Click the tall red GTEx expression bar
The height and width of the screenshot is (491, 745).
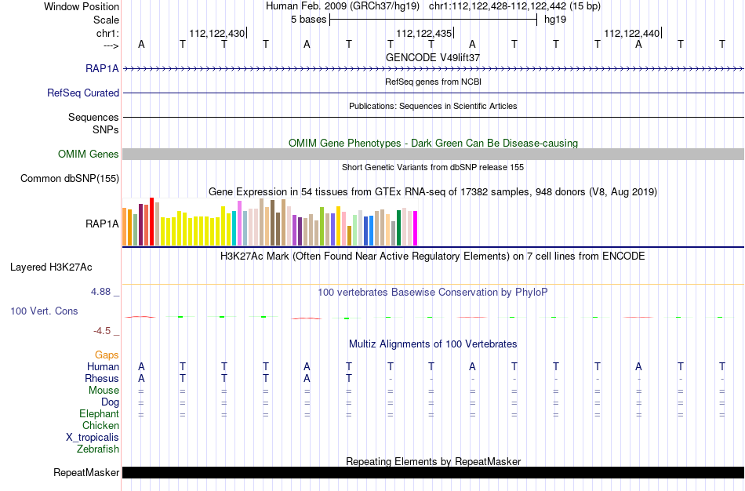pyautogui.click(x=152, y=221)
